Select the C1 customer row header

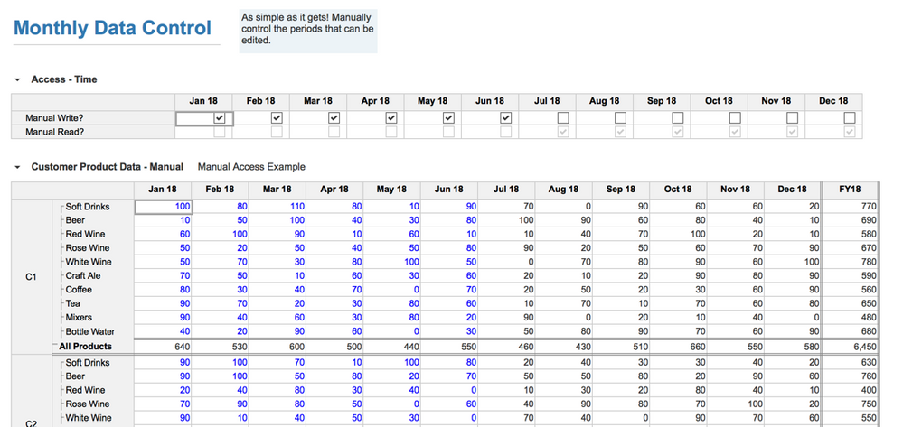(x=31, y=276)
